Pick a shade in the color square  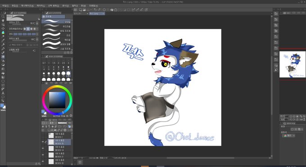coord(57,100)
